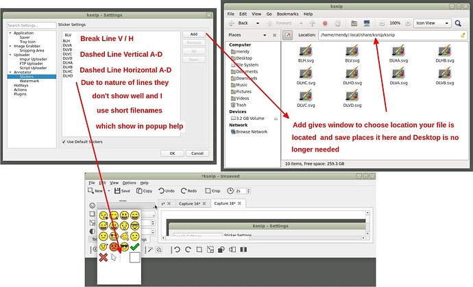
Task: Open the Places sidebar dropdown
Action: click(x=265, y=35)
